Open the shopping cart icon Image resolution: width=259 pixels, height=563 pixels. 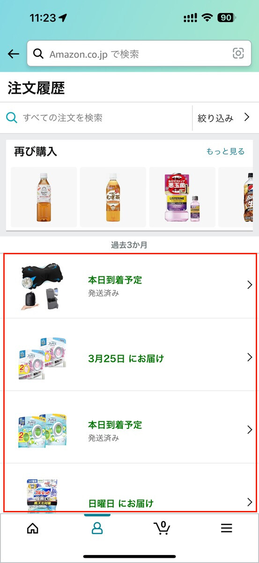(162, 528)
